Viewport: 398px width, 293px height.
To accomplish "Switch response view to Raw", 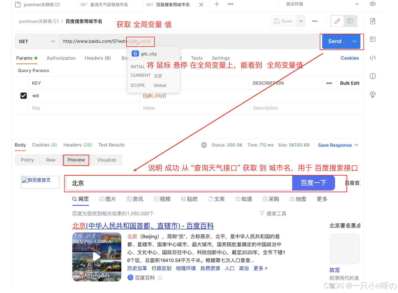I will pos(51,160).
